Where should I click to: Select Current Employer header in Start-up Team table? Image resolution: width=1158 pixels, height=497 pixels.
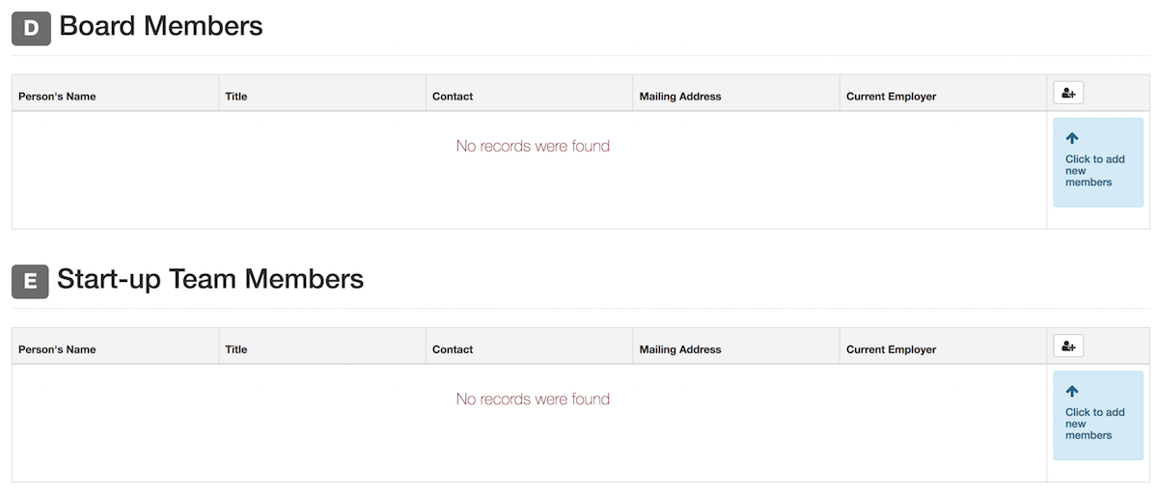click(892, 349)
